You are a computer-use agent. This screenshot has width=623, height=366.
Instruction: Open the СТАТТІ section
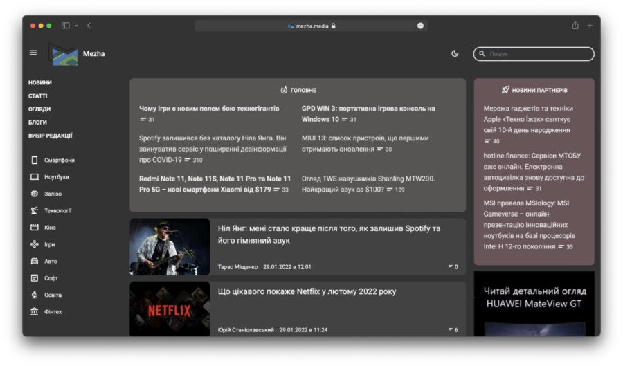click(38, 96)
